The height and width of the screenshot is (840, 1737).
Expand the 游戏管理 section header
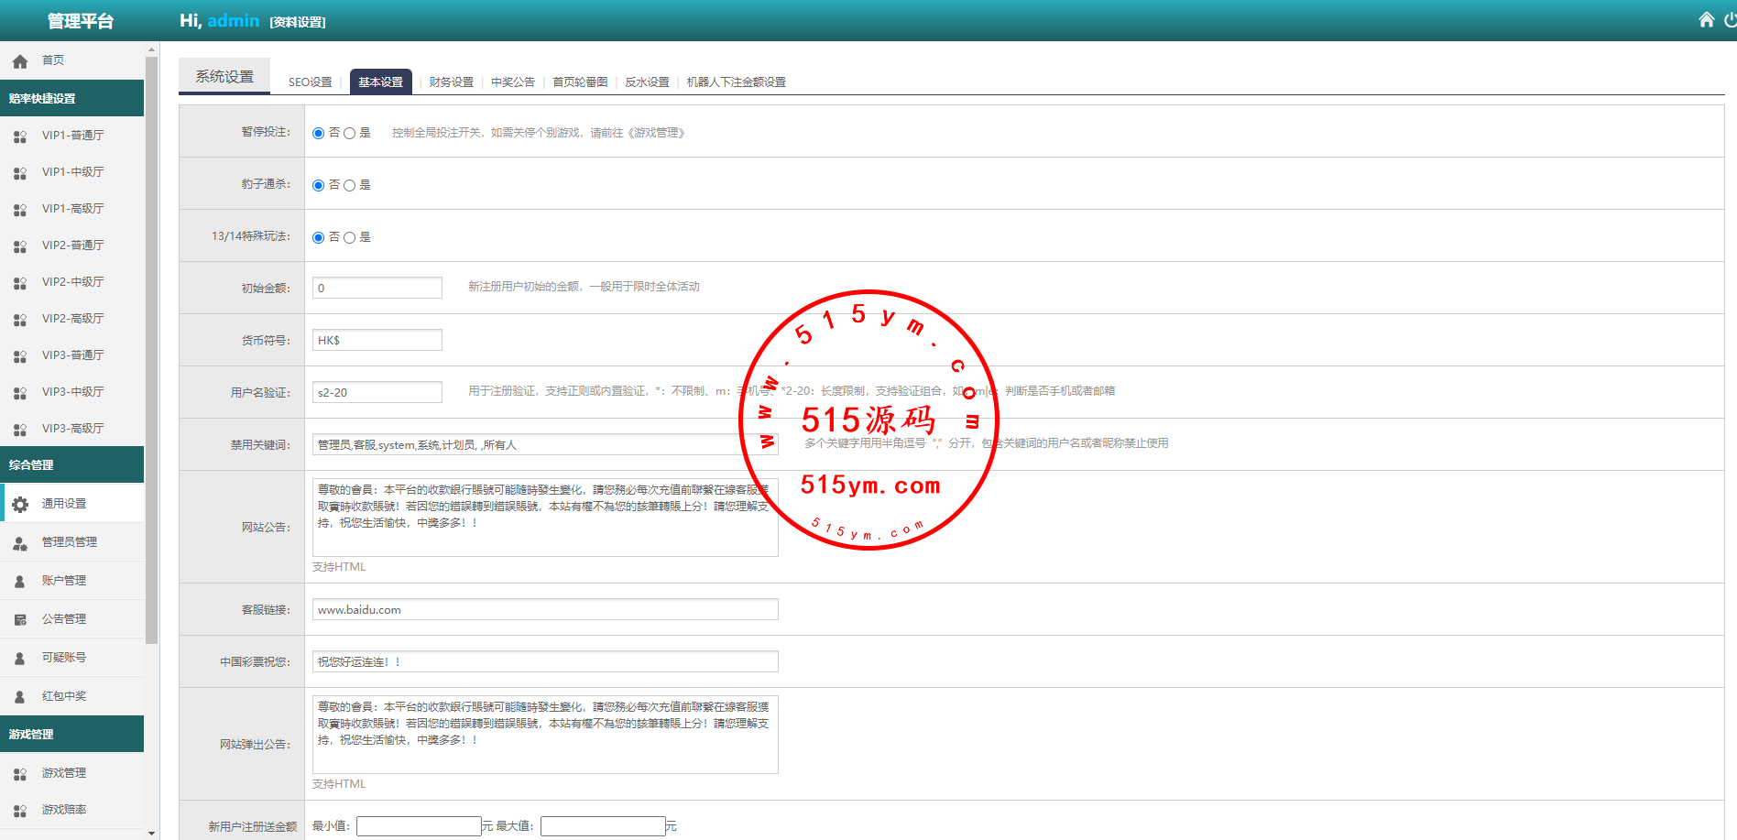(x=71, y=734)
